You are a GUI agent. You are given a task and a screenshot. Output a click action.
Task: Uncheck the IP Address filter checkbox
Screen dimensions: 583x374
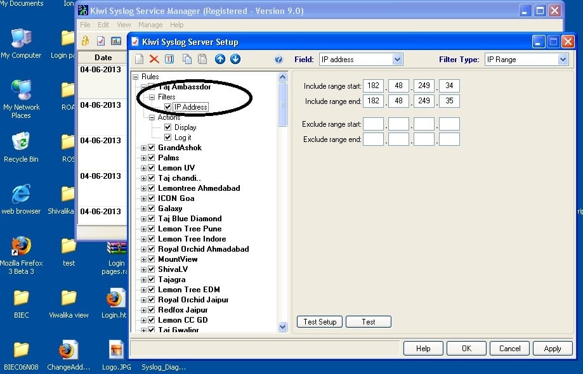[x=167, y=107]
